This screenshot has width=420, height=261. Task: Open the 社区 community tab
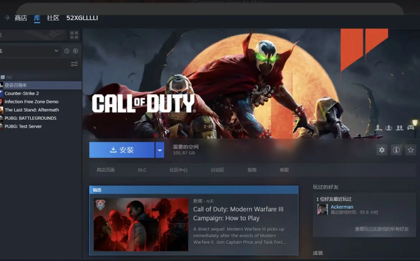pos(53,18)
